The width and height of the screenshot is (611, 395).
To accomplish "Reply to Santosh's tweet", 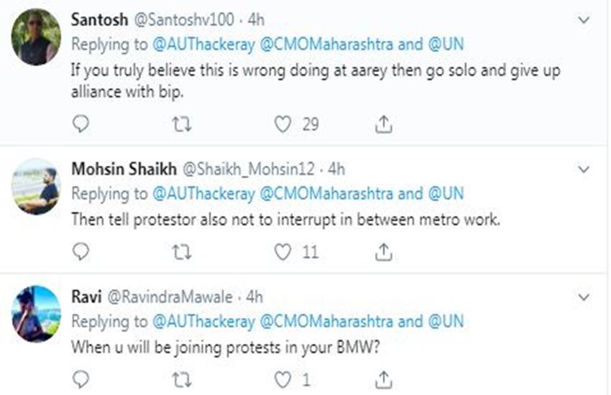I will pyautogui.click(x=81, y=124).
